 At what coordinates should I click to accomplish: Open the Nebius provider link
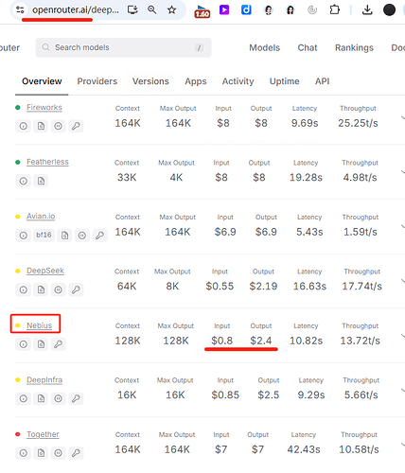click(39, 325)
